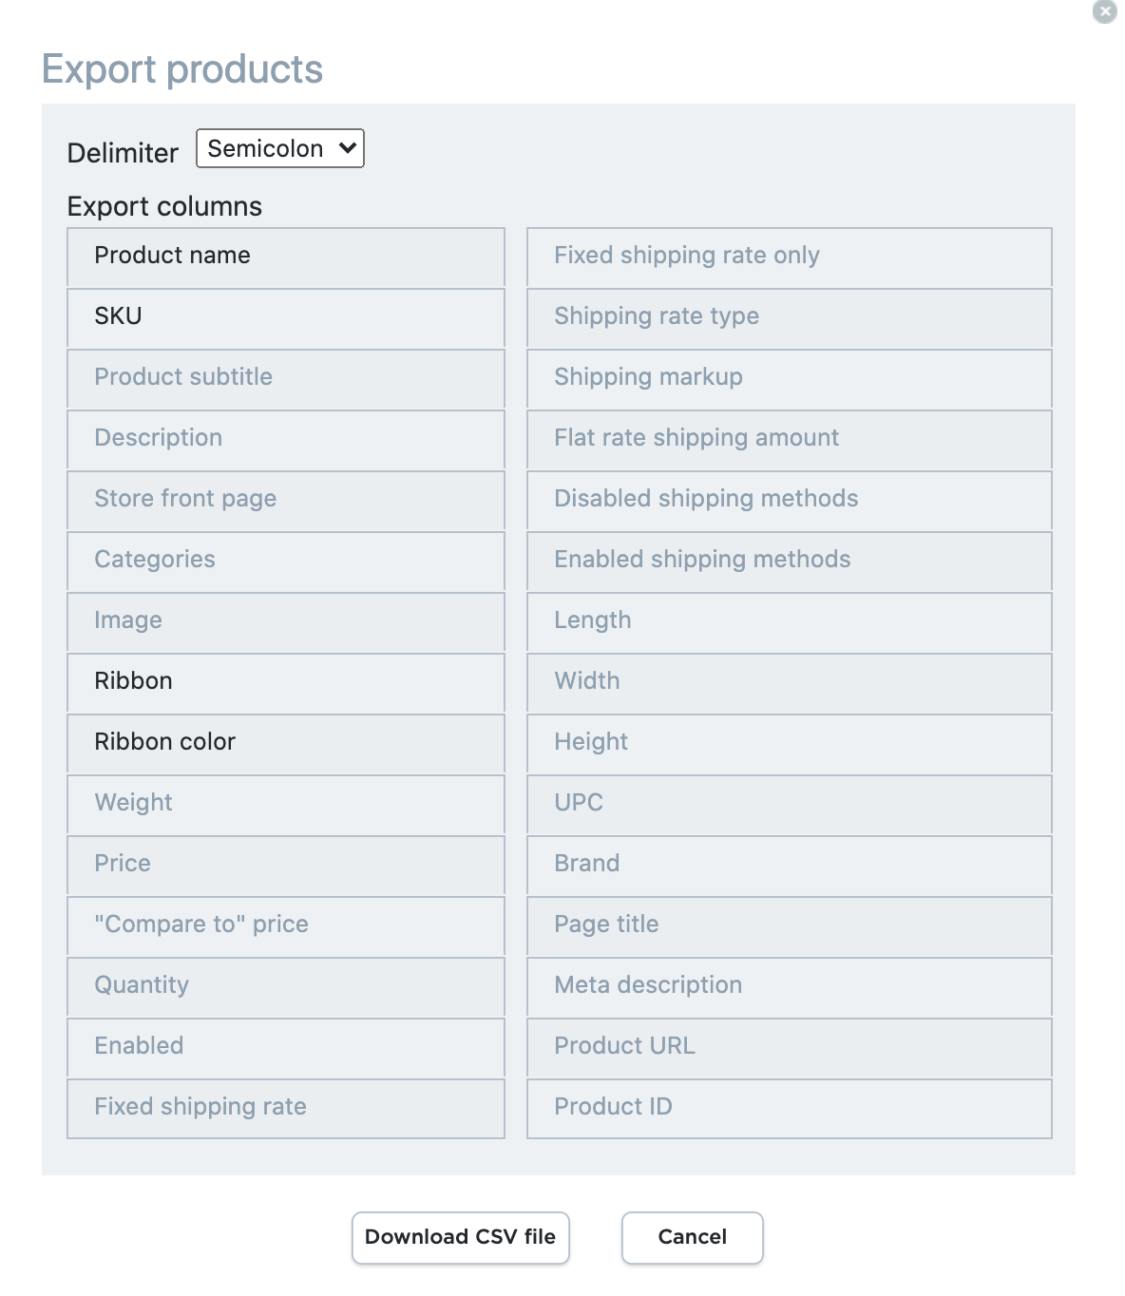Deselect the Ribbon column
Viewport: 1125px width, 1296px height.
[x=285, y=682]
